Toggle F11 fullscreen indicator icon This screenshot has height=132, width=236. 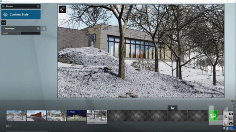coord(233,101)
